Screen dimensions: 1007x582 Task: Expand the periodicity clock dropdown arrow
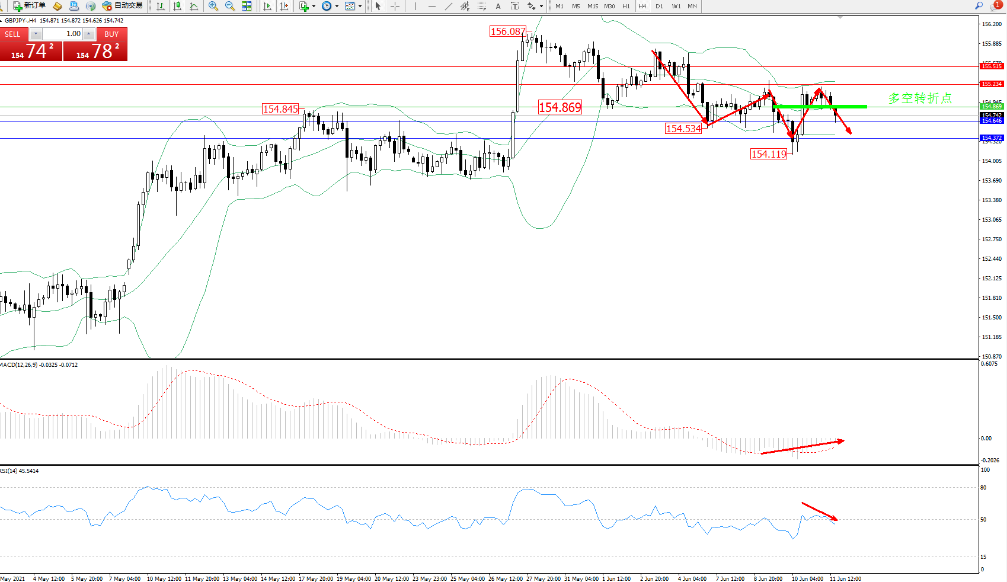click(x=337, y=7)
